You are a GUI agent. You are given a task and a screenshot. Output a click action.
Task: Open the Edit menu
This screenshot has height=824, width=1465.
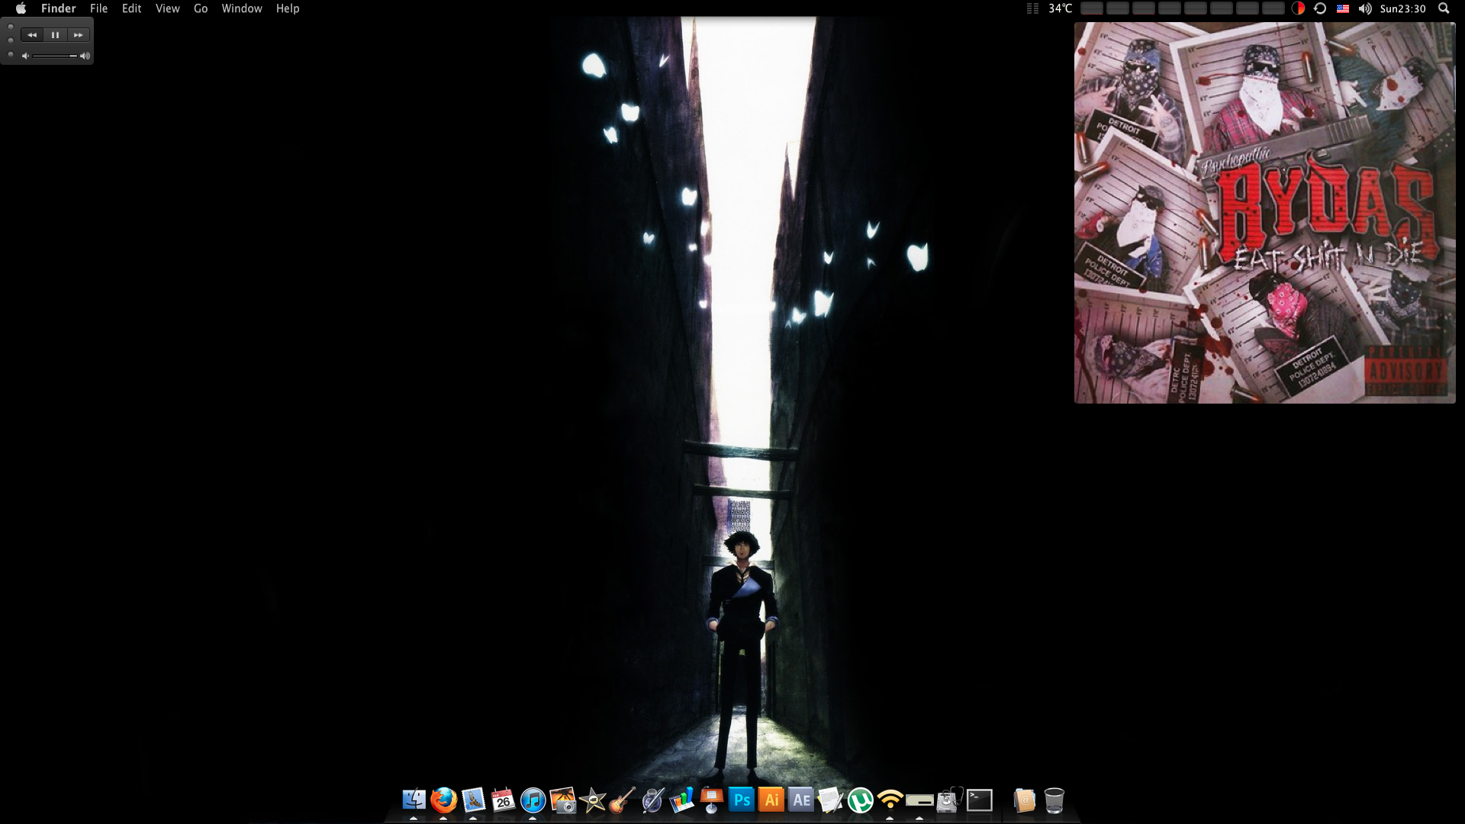(x=132, y=8)
